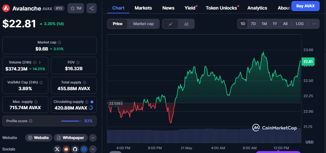This screenshot has height=153, width=326.
Task: Open the Website link button
Action: tap(39, 138)
